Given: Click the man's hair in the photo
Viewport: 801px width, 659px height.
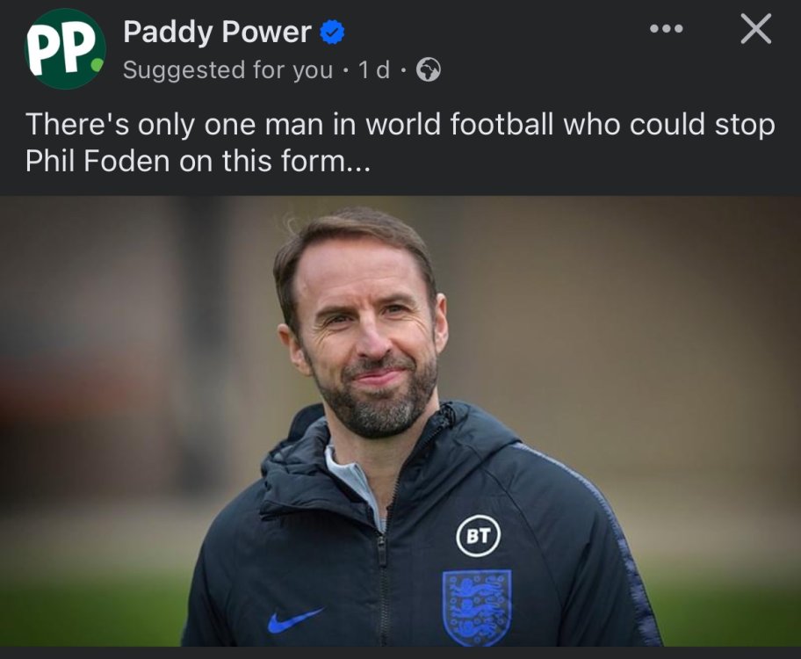Looking at the screenshot, I should tap(351, 237).
